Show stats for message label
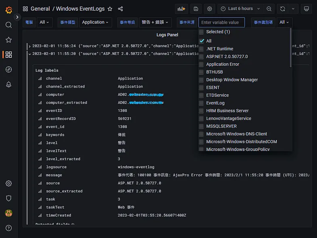 (x=40, y=175)
